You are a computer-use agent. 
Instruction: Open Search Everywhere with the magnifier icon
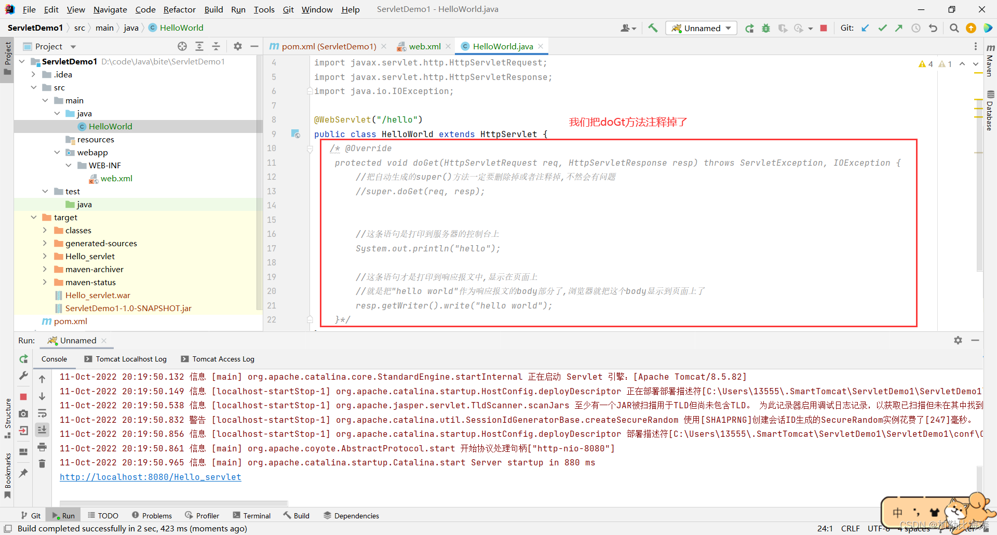point(954,28)
